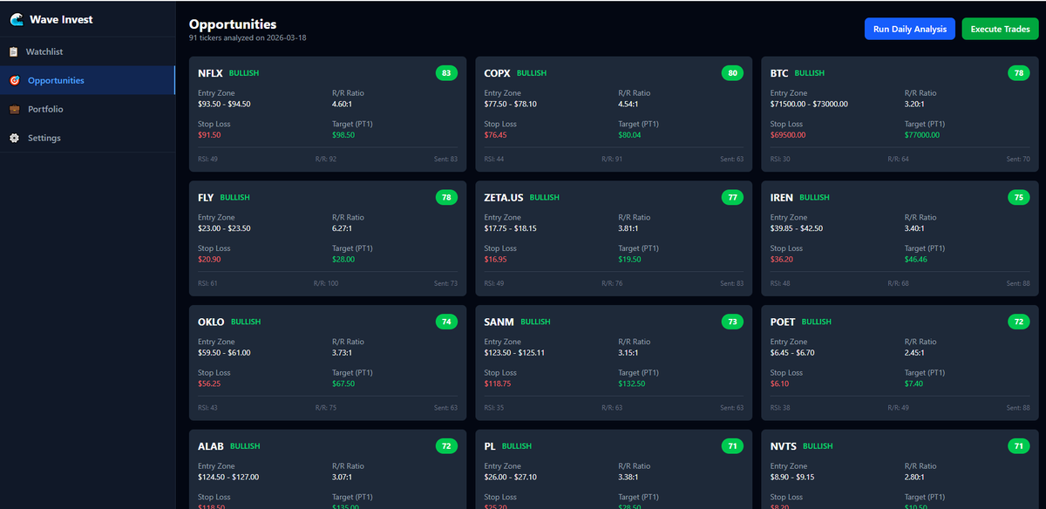Click BTC entry zone $71500.00 - $73000.00
Screen dimensions: 1046x509
(809, 104)
